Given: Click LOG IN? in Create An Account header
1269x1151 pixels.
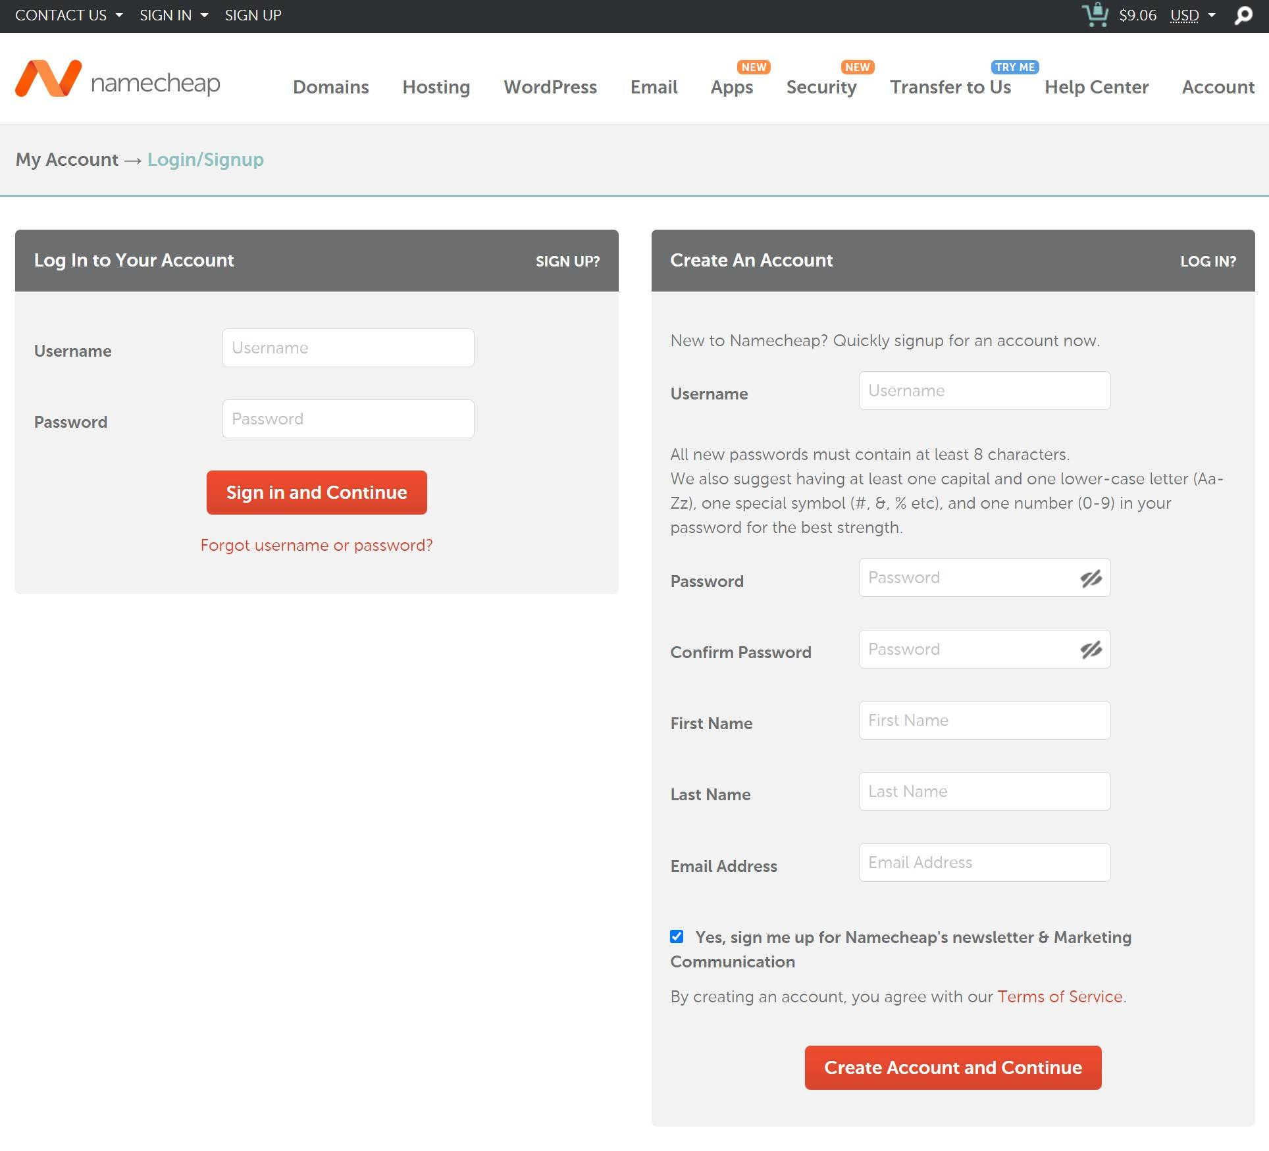Looking at the screenshot, I should tap(1208, 261).
